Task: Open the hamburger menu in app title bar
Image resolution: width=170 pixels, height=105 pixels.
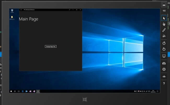Action: [x=21, y=10]
